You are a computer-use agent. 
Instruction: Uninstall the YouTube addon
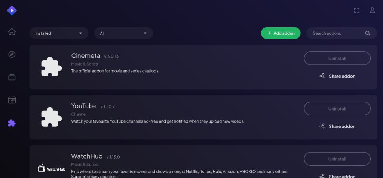pyautogui.click(x=337, y=108)
